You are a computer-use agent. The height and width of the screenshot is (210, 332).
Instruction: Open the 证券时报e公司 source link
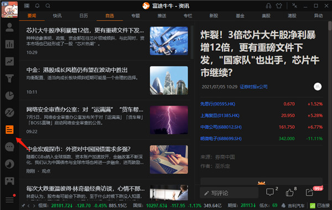pyautogui.click(x=253, y=87)
